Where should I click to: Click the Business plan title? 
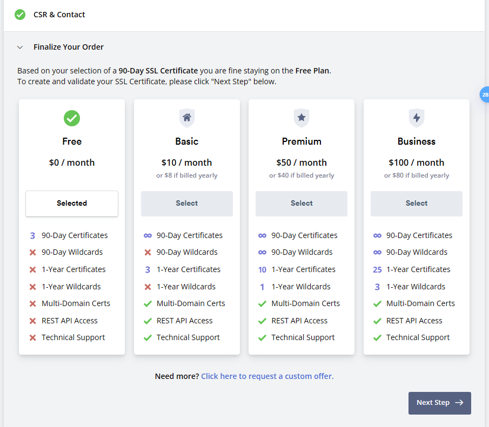(417, 141)
